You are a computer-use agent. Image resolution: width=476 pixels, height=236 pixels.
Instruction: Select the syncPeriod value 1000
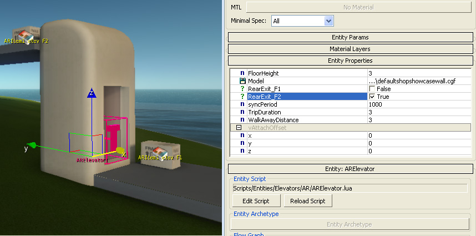(x=419, y=104)
